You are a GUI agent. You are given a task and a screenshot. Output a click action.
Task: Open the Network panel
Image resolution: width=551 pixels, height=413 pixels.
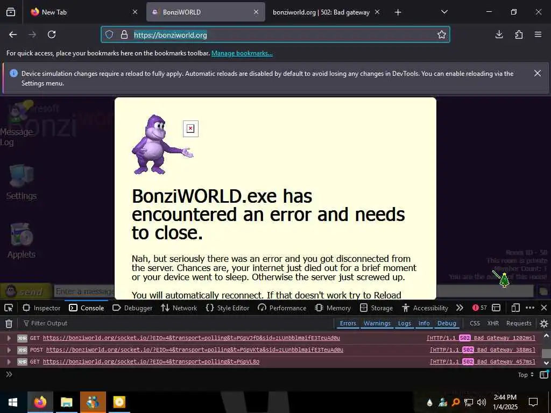pyautogui.click(x=179, y=308)
